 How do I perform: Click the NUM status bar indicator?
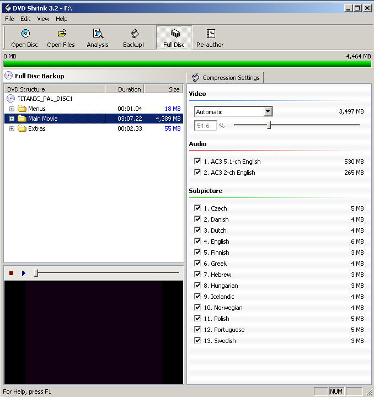pos(336,391)
